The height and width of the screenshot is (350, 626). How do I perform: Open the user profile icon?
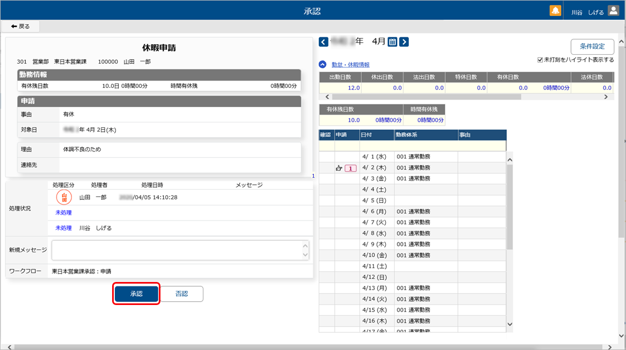[x=613, y=11]
